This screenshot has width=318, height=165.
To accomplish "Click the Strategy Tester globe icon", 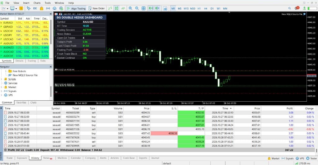I will pyautogui.click(x=61, y=8).
